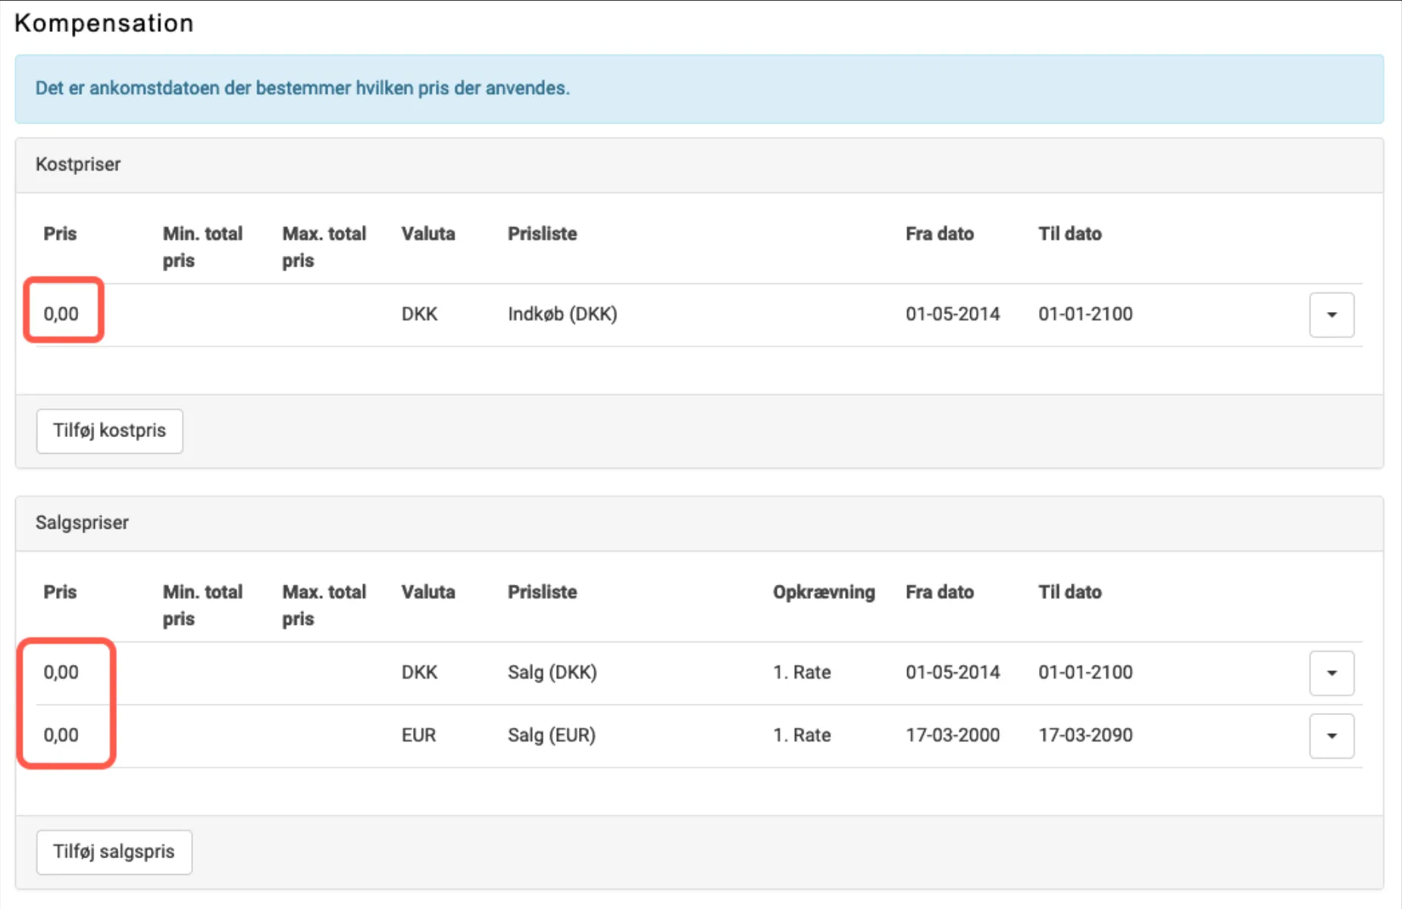Open the dropdown arrow on Salg (EUR) row
The height and width of the screenshot is (909, 1402).
1332,736
